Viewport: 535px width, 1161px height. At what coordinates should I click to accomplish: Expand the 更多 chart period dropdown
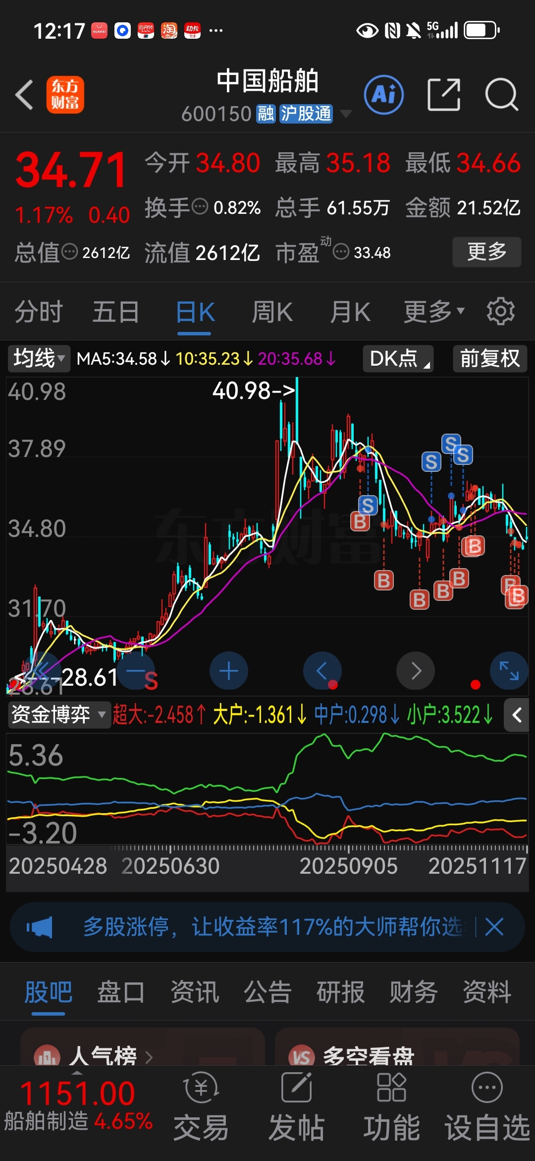(434, 312)
